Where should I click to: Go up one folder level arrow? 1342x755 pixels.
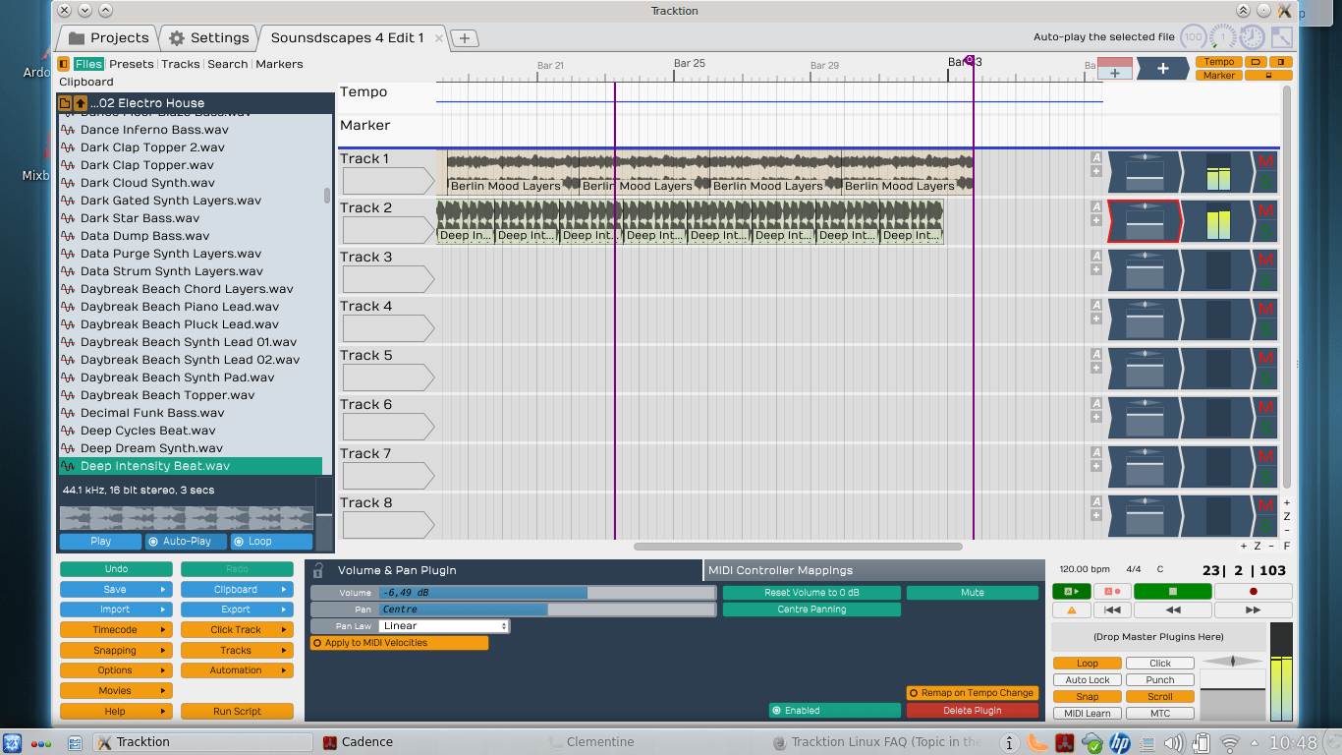(81, 103)
